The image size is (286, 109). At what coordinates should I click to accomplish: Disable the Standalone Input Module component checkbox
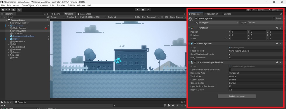195,62
